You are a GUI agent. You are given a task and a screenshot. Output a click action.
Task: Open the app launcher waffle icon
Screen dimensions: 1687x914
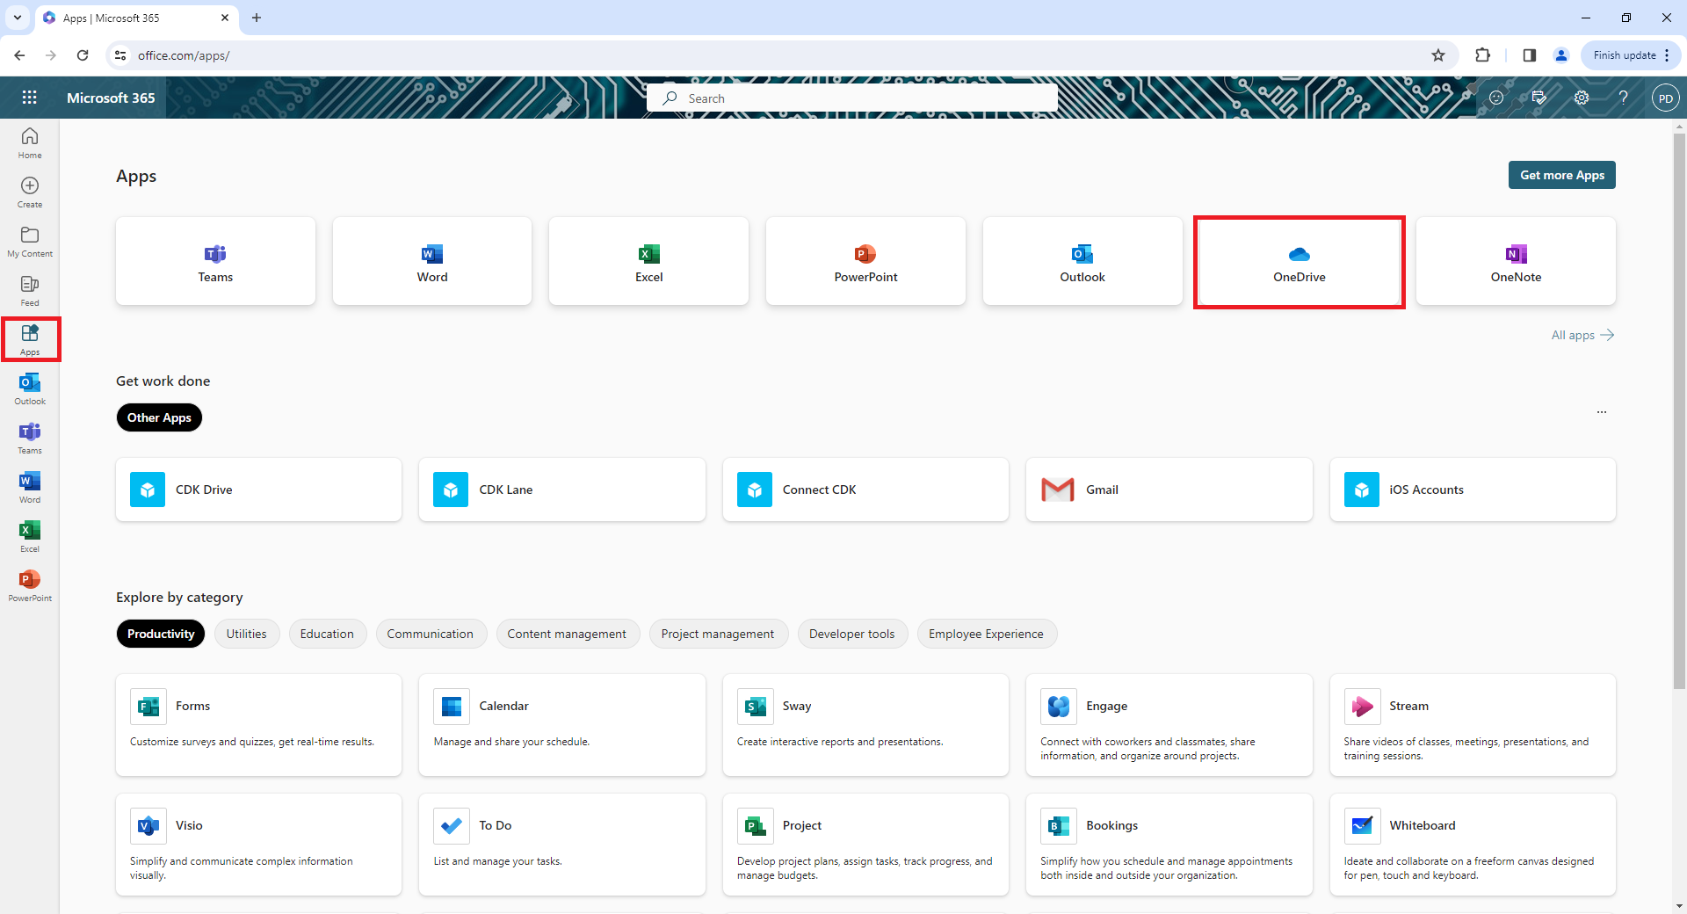pyautogui.click(x=29, y=98)
